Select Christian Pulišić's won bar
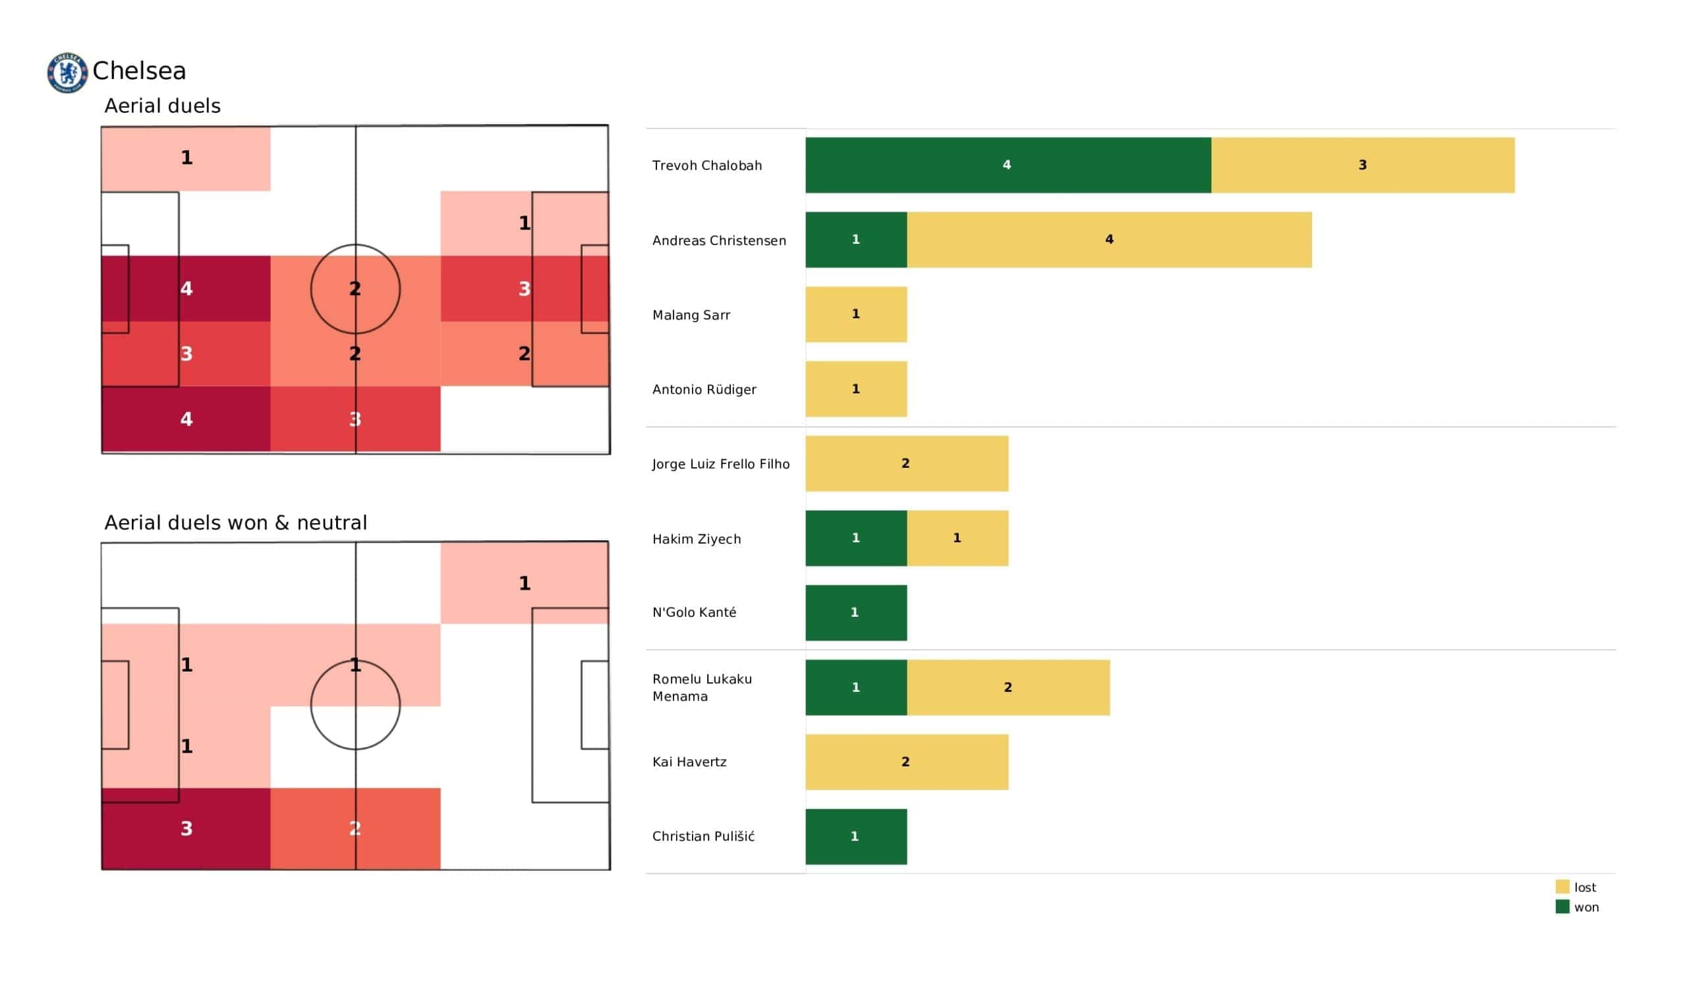 click(855, 836)
